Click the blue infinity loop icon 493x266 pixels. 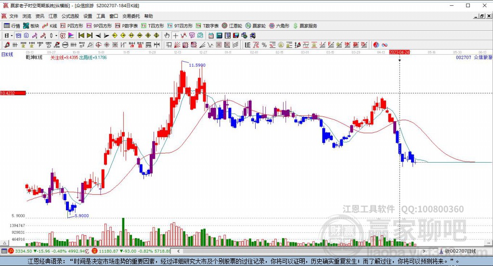pyautogui.click(x=385, y=45)
